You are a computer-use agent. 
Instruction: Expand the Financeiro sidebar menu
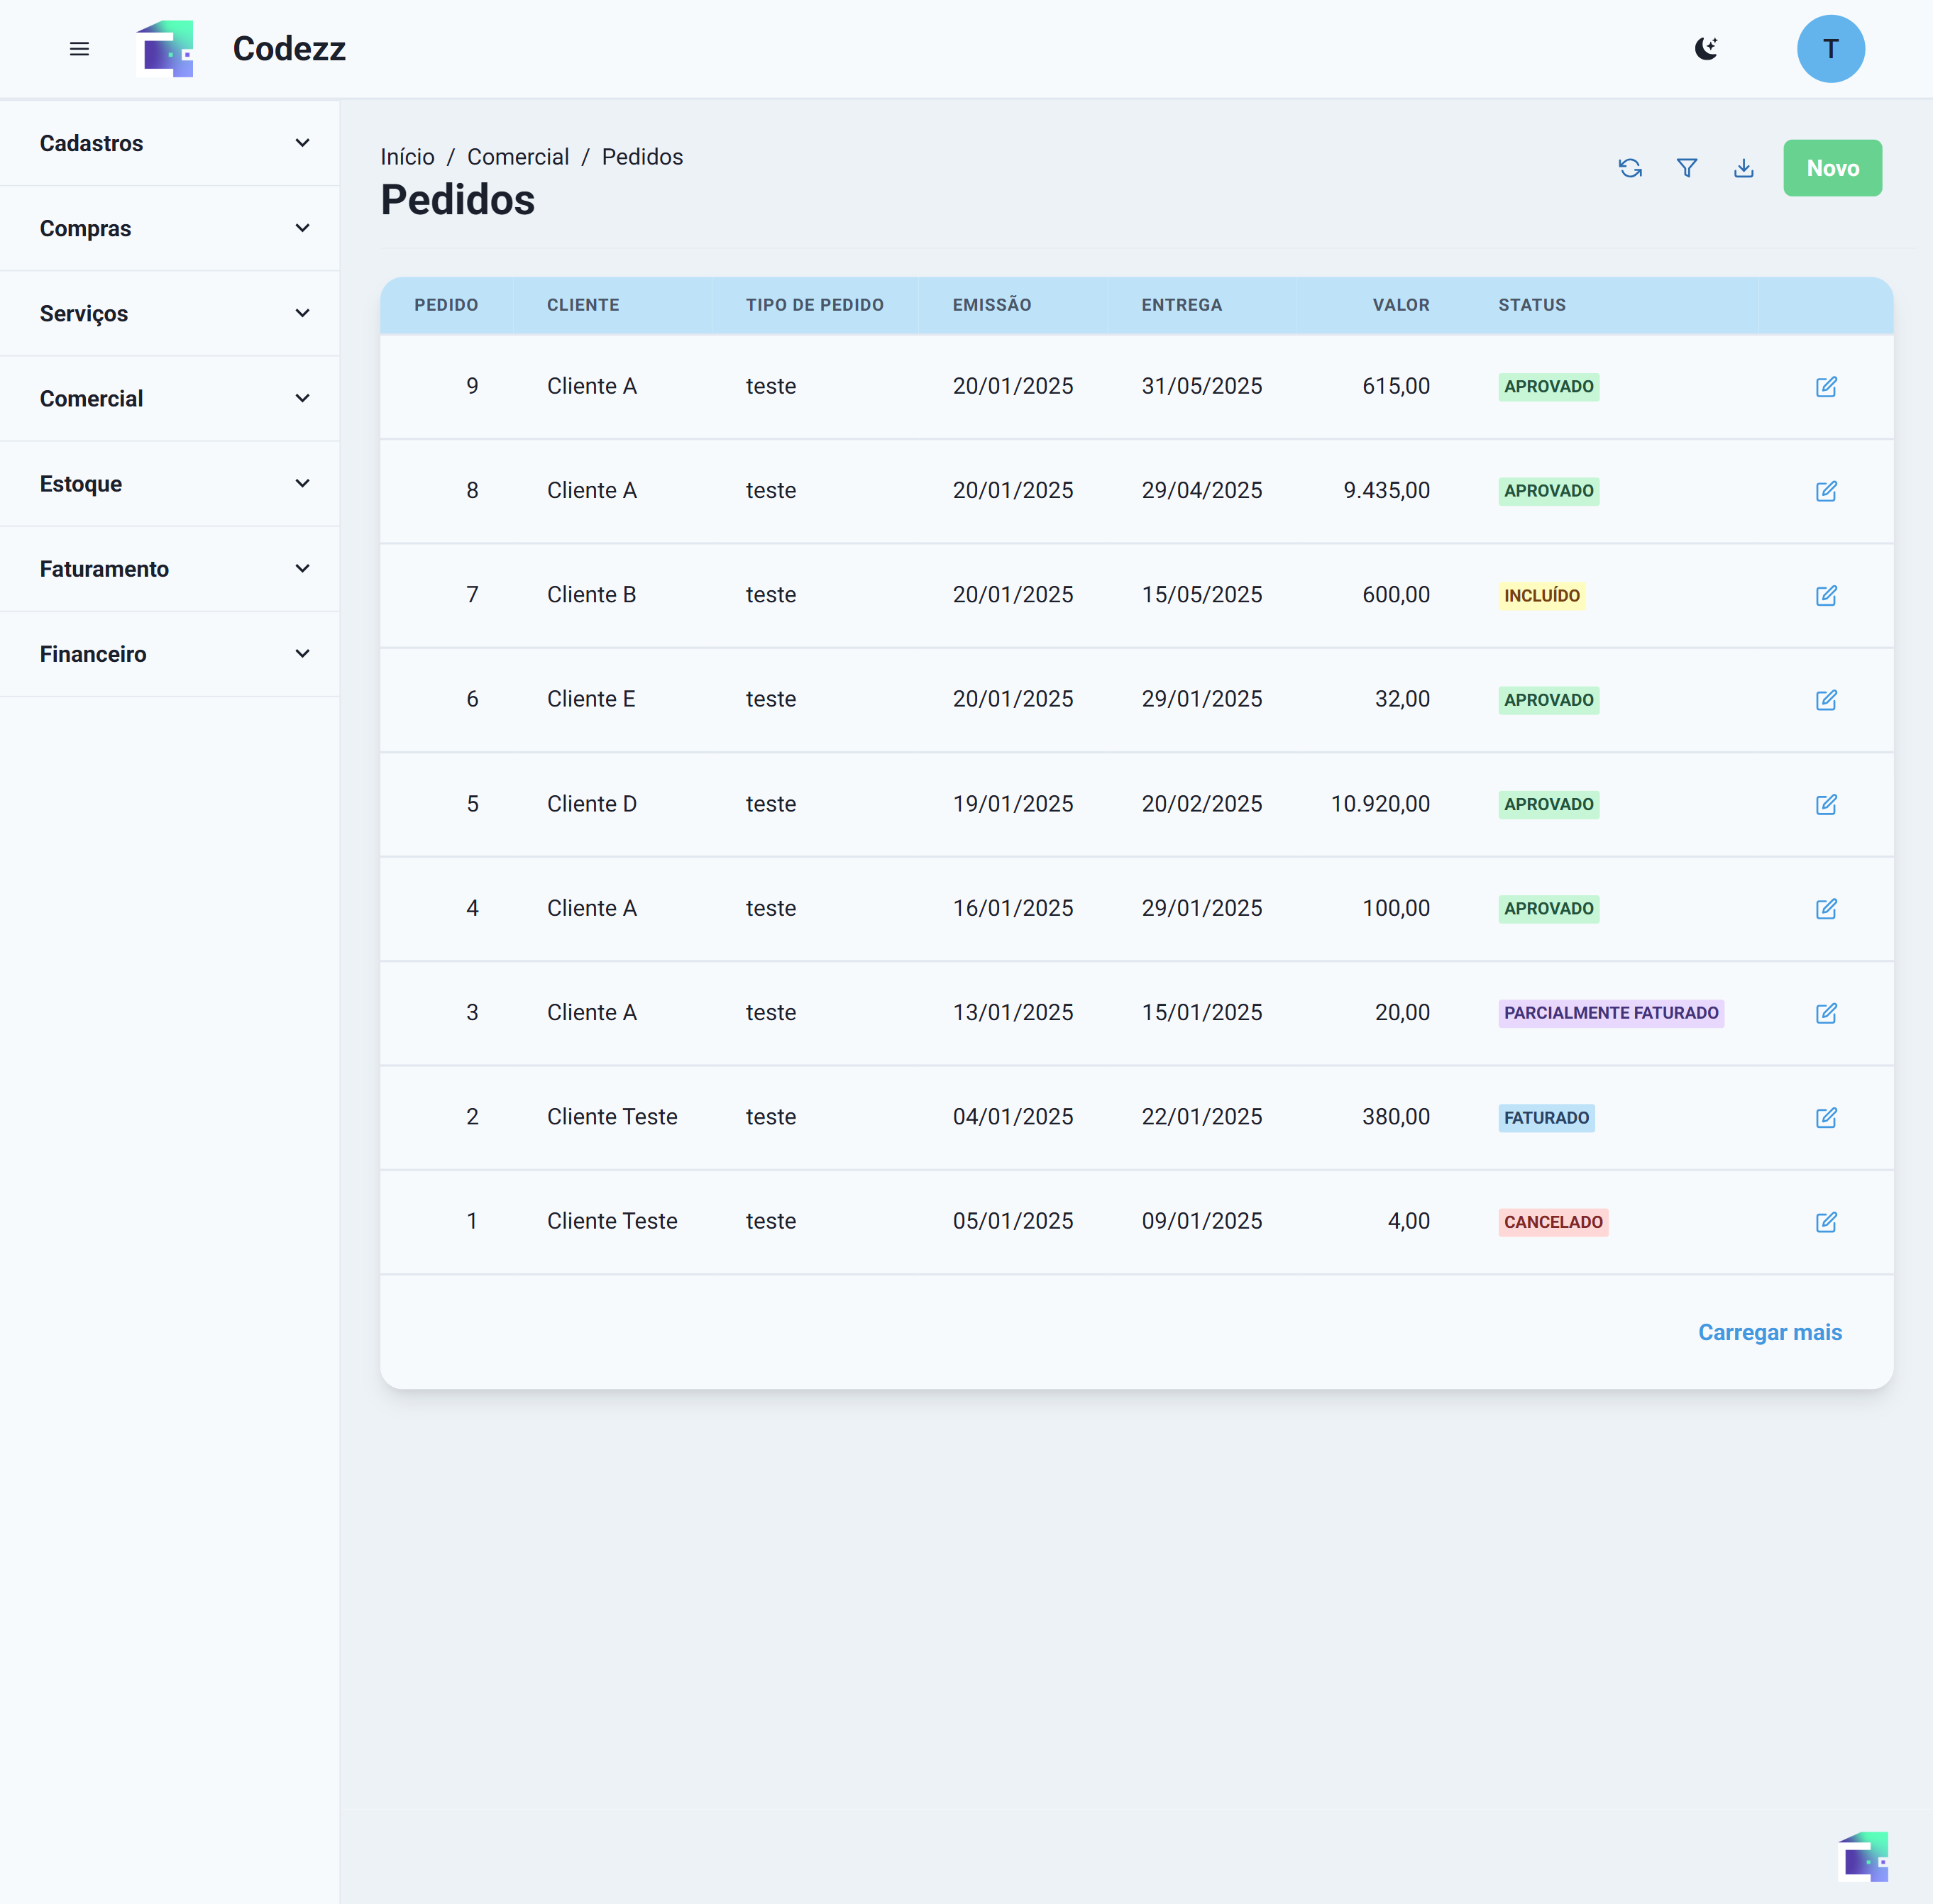tap(170, 654)
